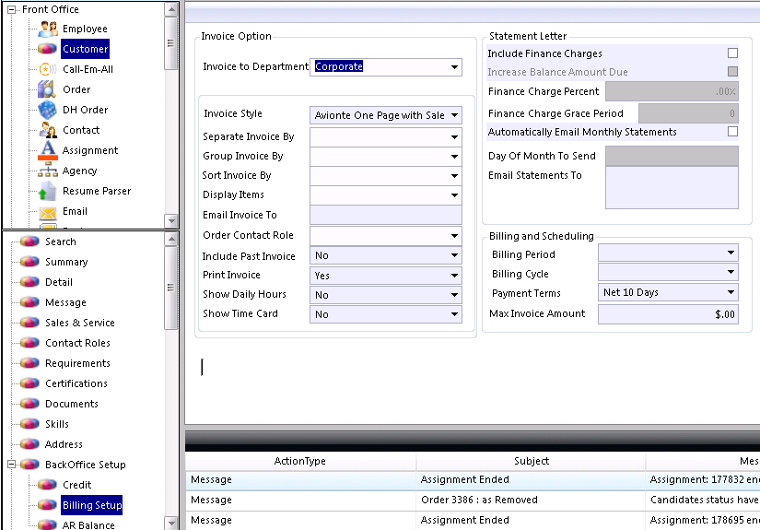Open the Show Daily Hours dropdown
The width and height of the screenshot is (760, 530).
454,295
